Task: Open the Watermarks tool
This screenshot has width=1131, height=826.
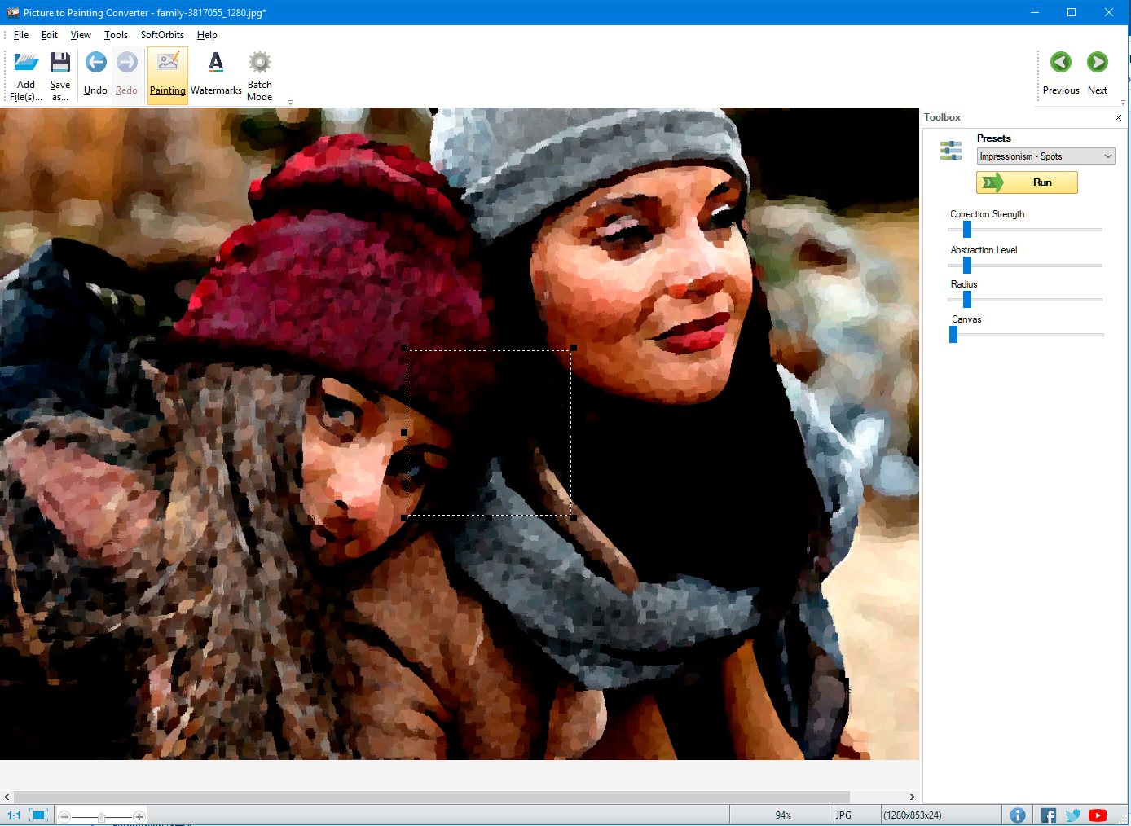Action: coord(215,73)
